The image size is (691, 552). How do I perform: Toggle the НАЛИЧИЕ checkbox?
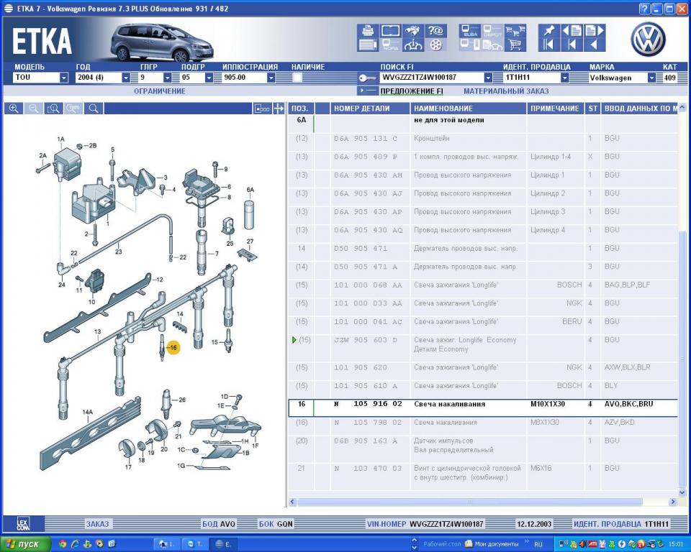297,78
